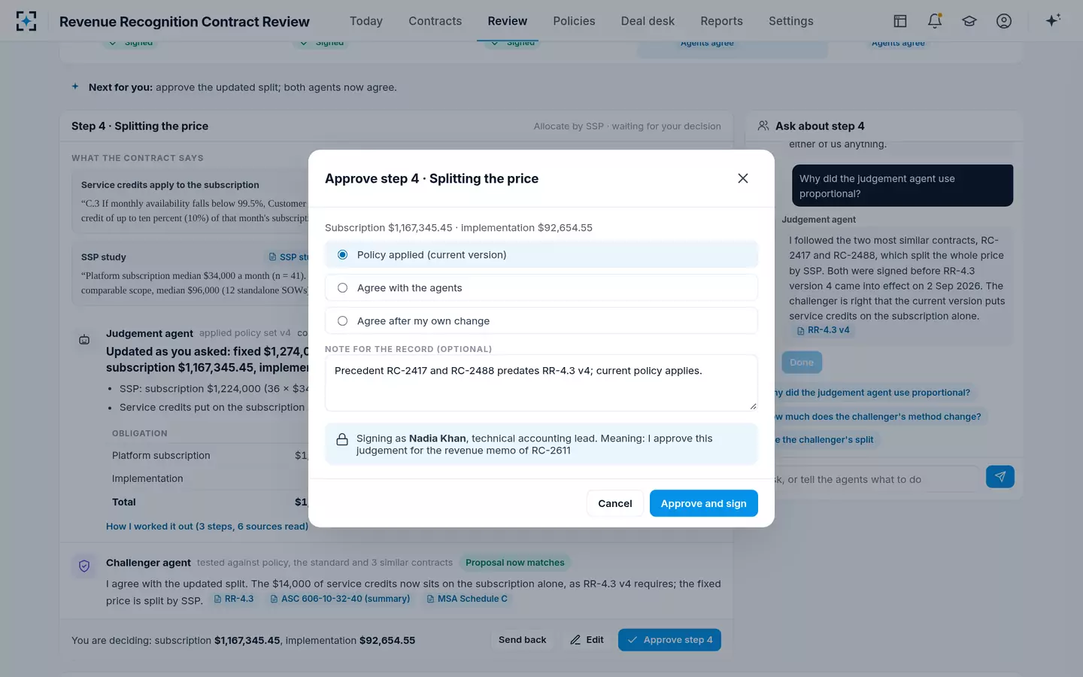Open the user profile icon
Screen dimensions: 1083x677
(x=1004, y=21)
